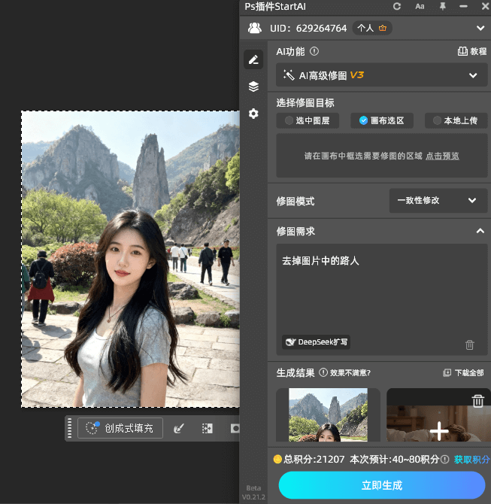Expand the UID account chevron

point(480,29)
